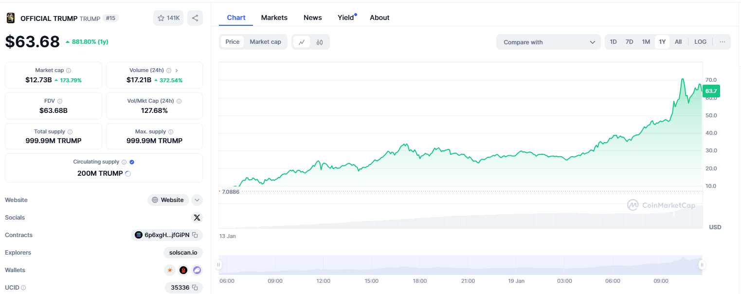Select the All time range
Image resolution: width=741 pixels, height=294 pixels.
[x=678, y=42]
